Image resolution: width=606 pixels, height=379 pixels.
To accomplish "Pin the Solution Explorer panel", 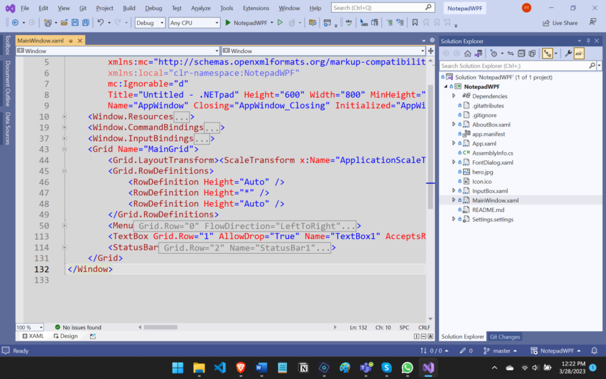I will pyautogui.click(x=588, y=41).
